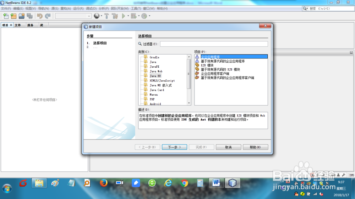355x199 pixels.
Task: Open the Profile Project dropdown arrow
Action: coord(149,16)
